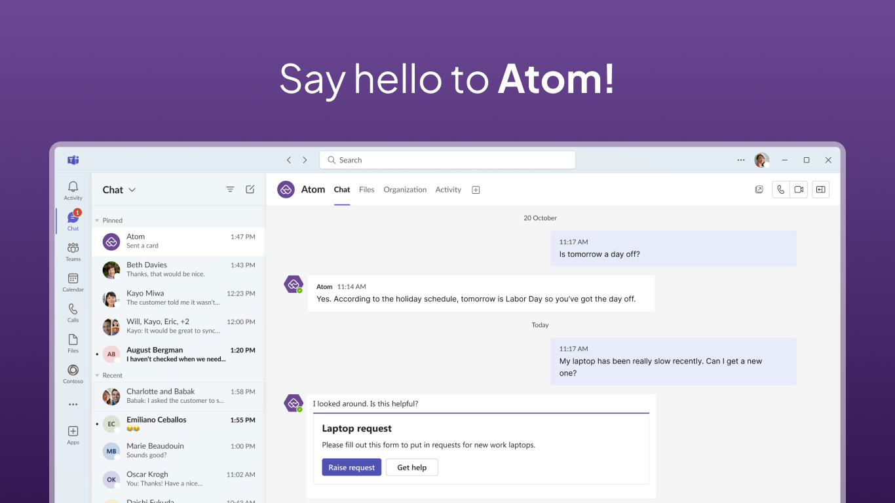Go forward with the right arrow

(305, 160)
